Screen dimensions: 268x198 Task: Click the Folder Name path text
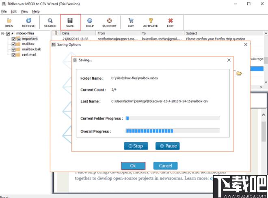(134, 78)
